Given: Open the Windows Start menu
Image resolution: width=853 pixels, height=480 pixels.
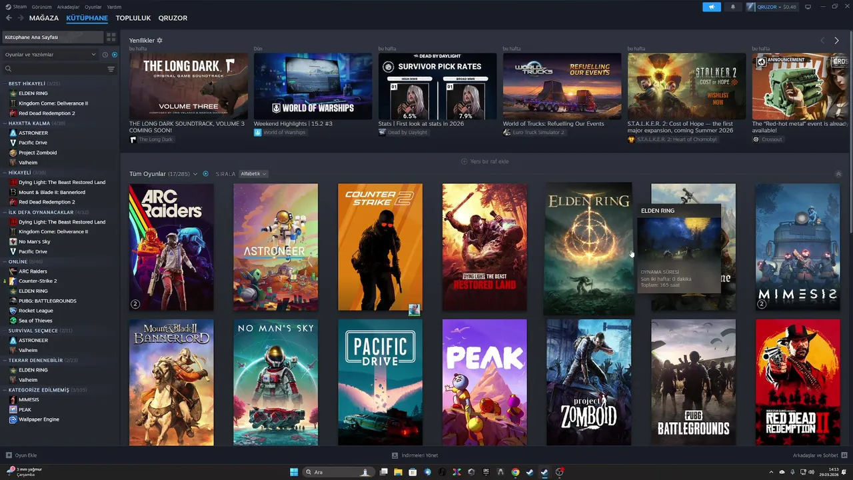Looking at the screenshot, I should (x=294, y=472).
